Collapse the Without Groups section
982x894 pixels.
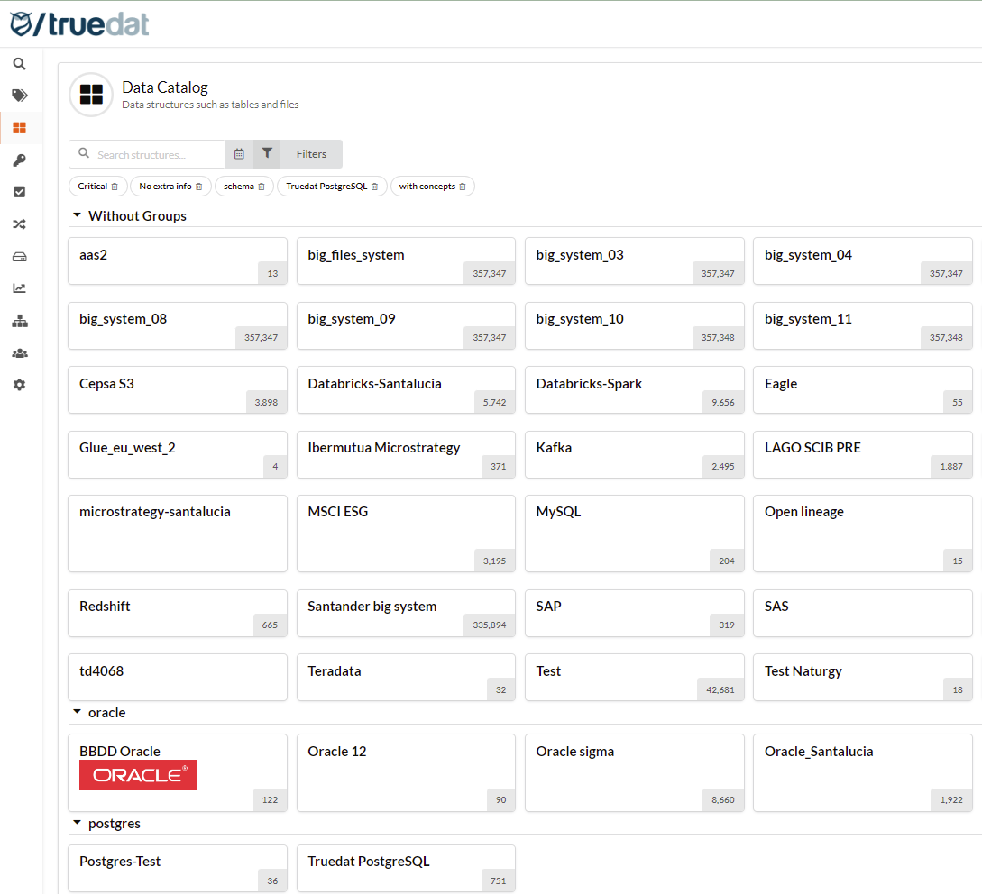[x=77, y=216]
